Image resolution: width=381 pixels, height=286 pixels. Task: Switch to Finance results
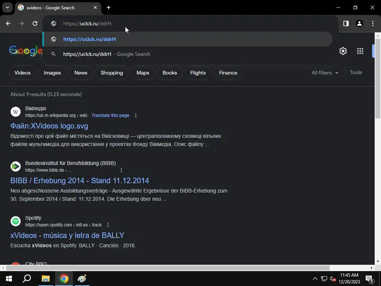pyautogui.click(x=228, y=73)
